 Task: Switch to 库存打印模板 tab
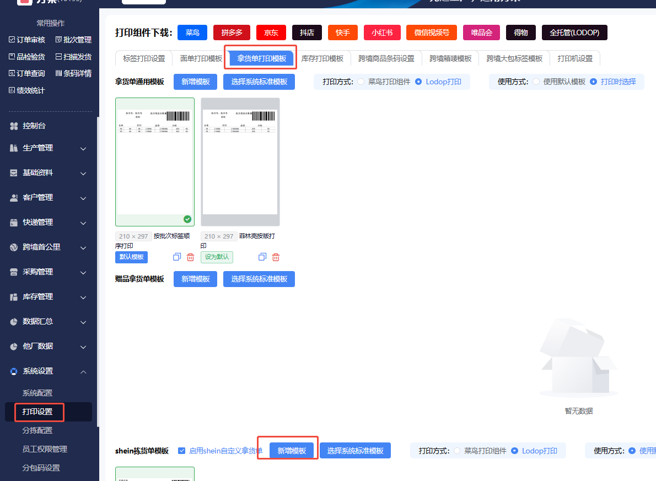tap(322, 58)
